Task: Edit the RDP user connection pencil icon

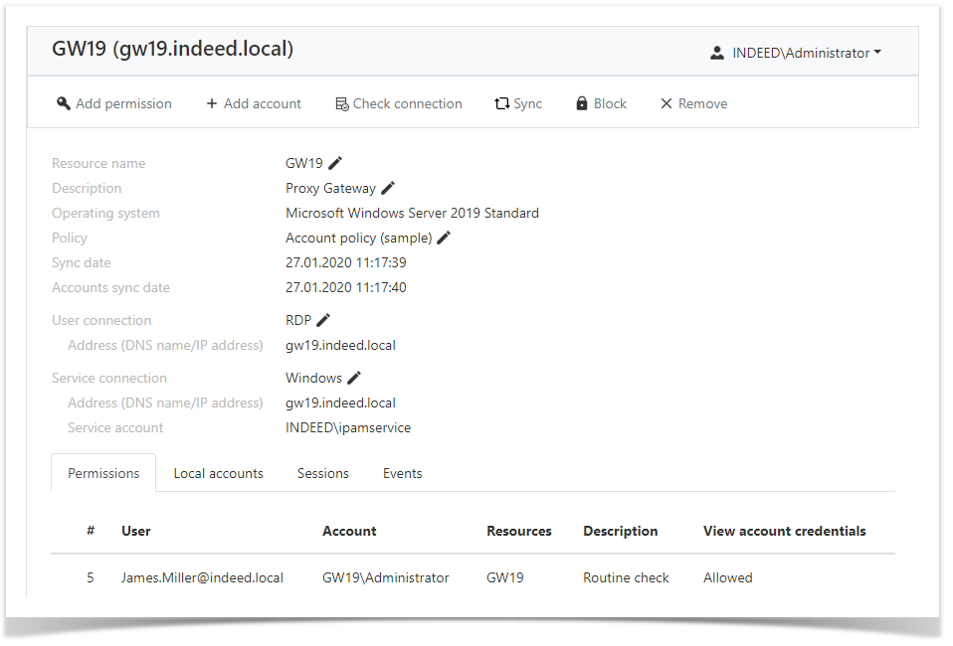Action: point(323,320)
